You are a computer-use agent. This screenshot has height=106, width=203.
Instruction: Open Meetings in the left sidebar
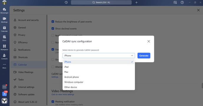(x=4, y=20)
